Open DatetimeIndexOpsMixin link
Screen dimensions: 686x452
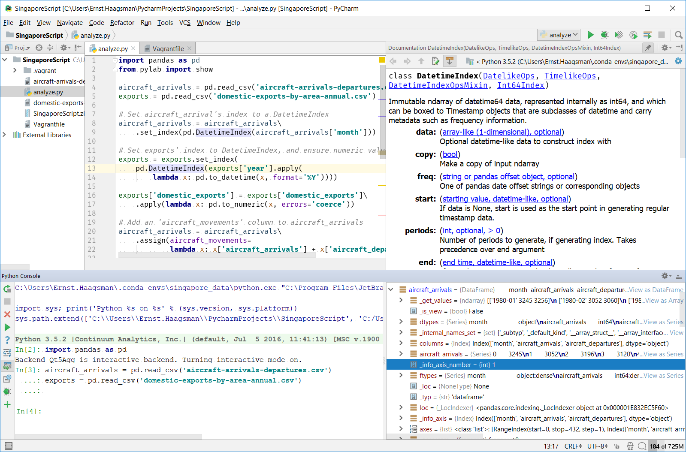point(438,85)
